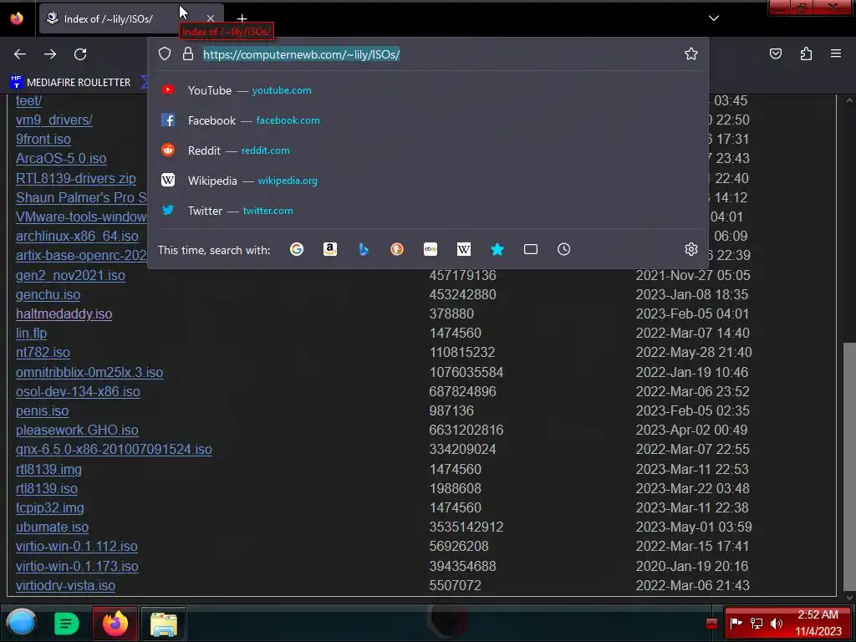Open the Start orb on taskbar
Viewport: 856px width, 642px height.
pos(21,623)
